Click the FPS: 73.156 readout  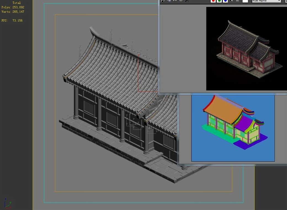coord(12,20)
